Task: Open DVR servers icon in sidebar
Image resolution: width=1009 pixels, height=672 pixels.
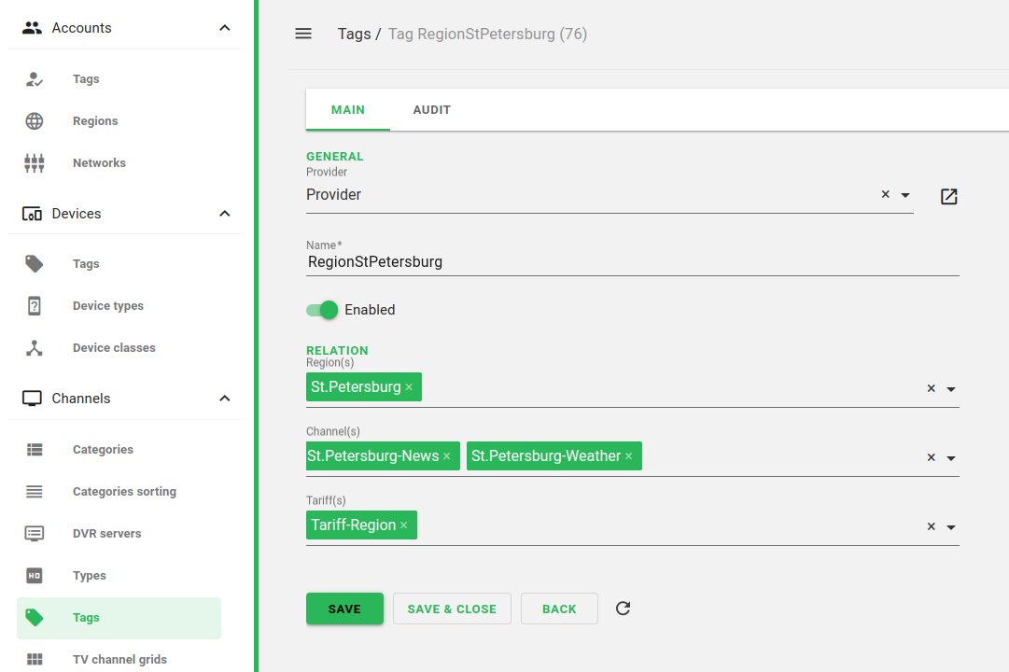Action: pyautogui.click(x=35, y=534)
